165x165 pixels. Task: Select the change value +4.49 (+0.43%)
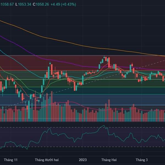tap(63, 4)
